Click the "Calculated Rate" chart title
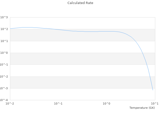 80,3
